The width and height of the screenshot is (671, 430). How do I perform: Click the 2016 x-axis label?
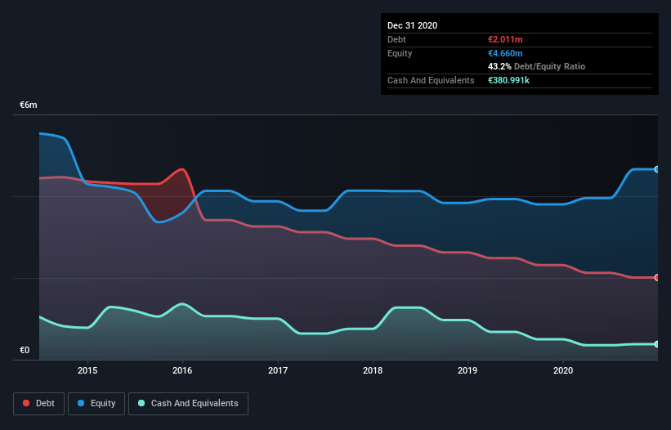click(x=182, y=370)
